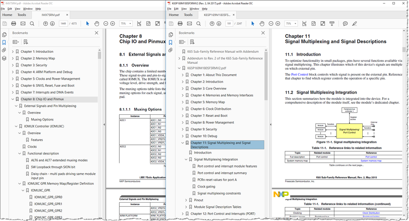
Task: Open Window menu in IMX7SRM window
Action: click(x=27, y=9)
